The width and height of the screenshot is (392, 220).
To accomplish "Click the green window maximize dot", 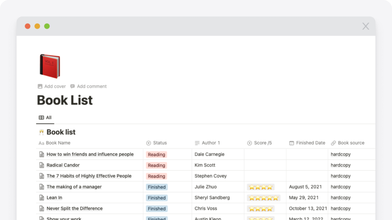I will pyautogui.click(x=47, y=26).
